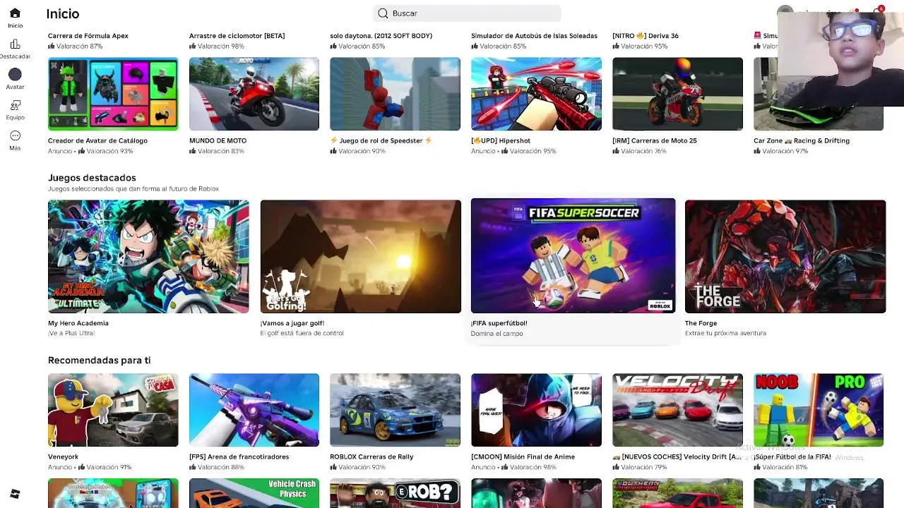Click the ¡Vamos a jugar golf! title
Image resolution: width=904 pixels, height=508 pixels.
[292, 323]
